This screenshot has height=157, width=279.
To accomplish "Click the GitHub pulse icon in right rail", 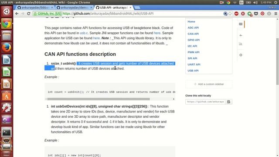I will coord(241,35).
